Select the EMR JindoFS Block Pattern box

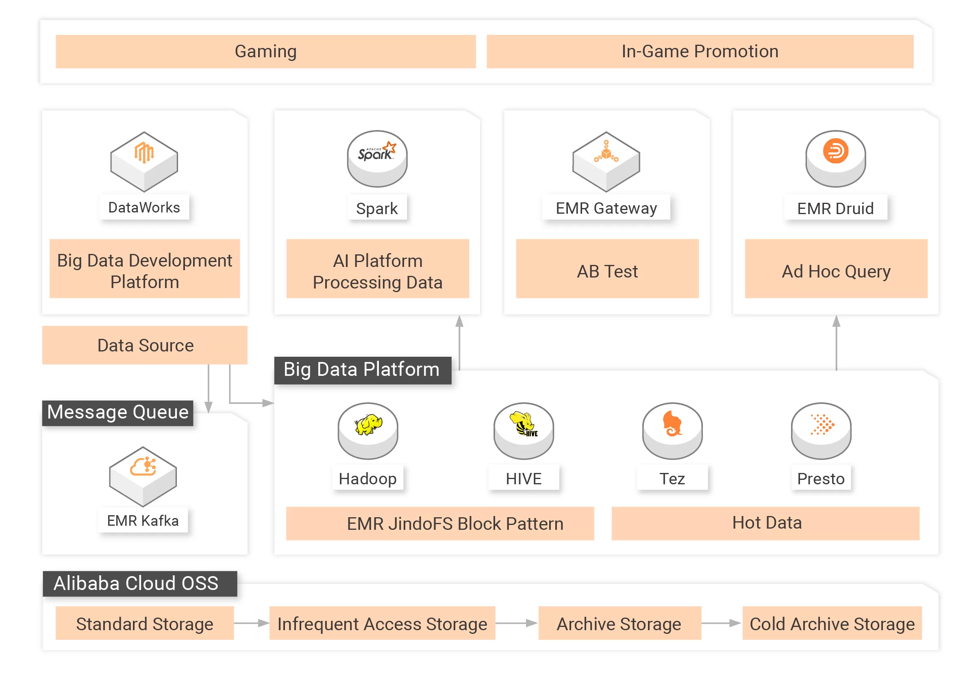click(x=439, y=523)
